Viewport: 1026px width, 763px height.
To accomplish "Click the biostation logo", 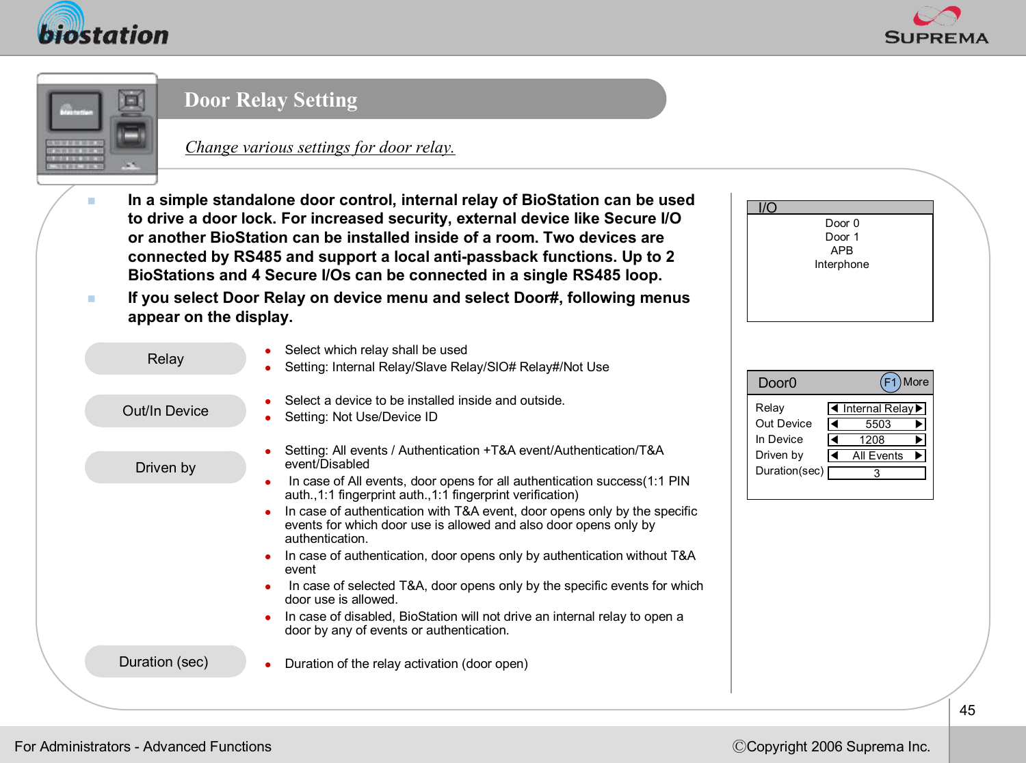I will tap(103, 25).
